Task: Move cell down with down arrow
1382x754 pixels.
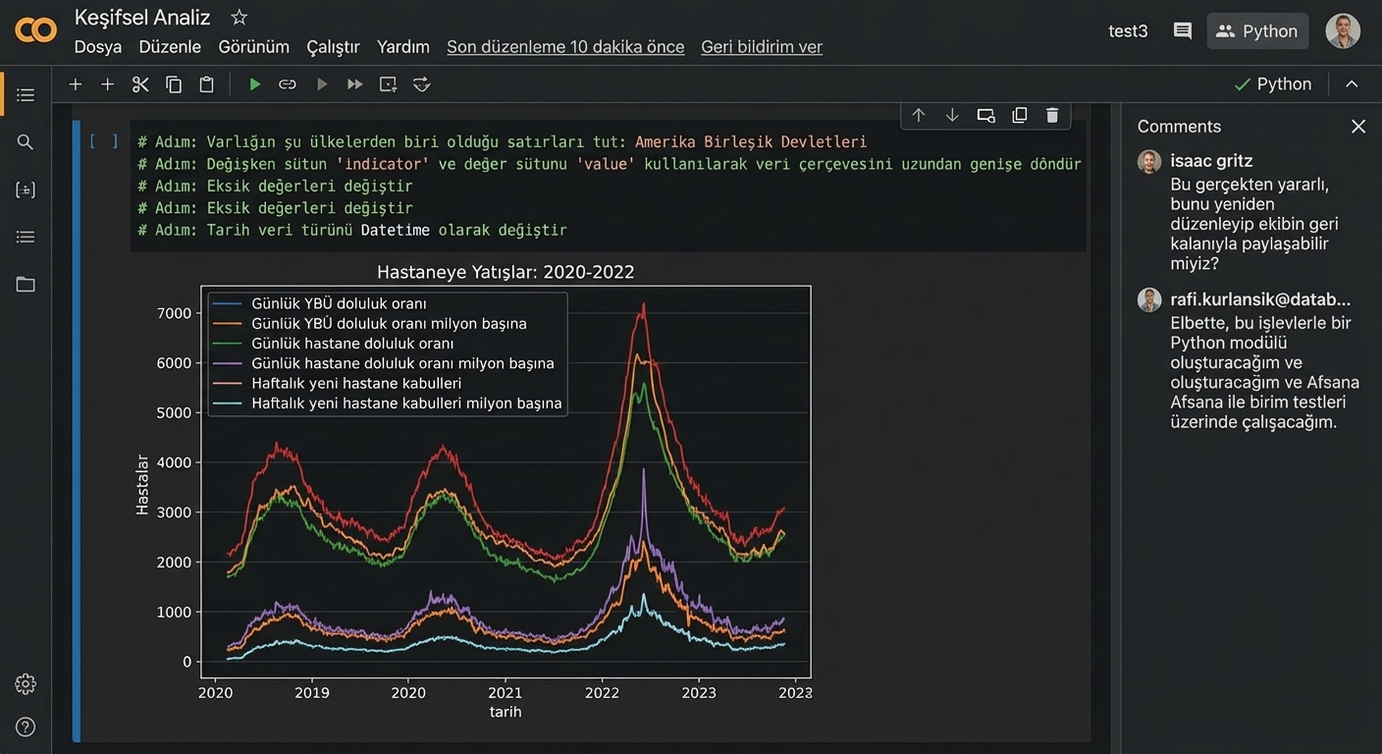Action: point(952,116)
